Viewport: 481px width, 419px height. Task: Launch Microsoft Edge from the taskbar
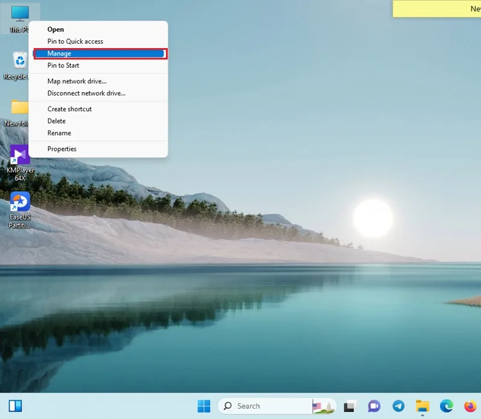pos(447,406)
